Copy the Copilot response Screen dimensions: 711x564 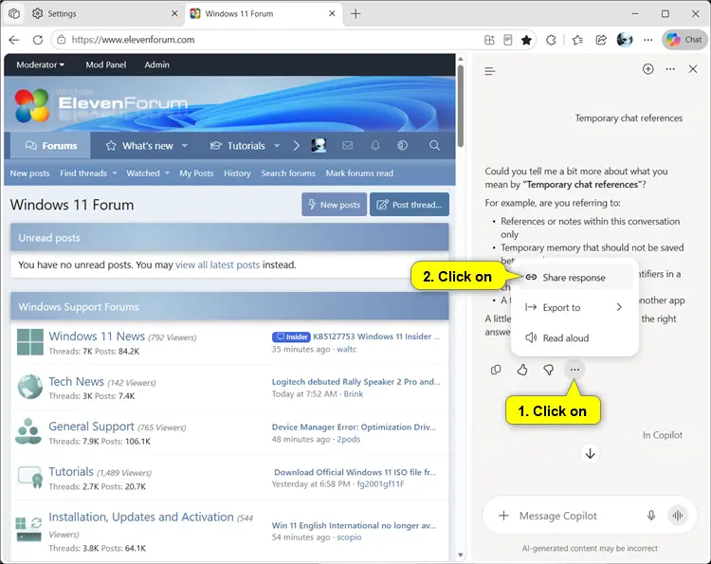tap(496, 370)
